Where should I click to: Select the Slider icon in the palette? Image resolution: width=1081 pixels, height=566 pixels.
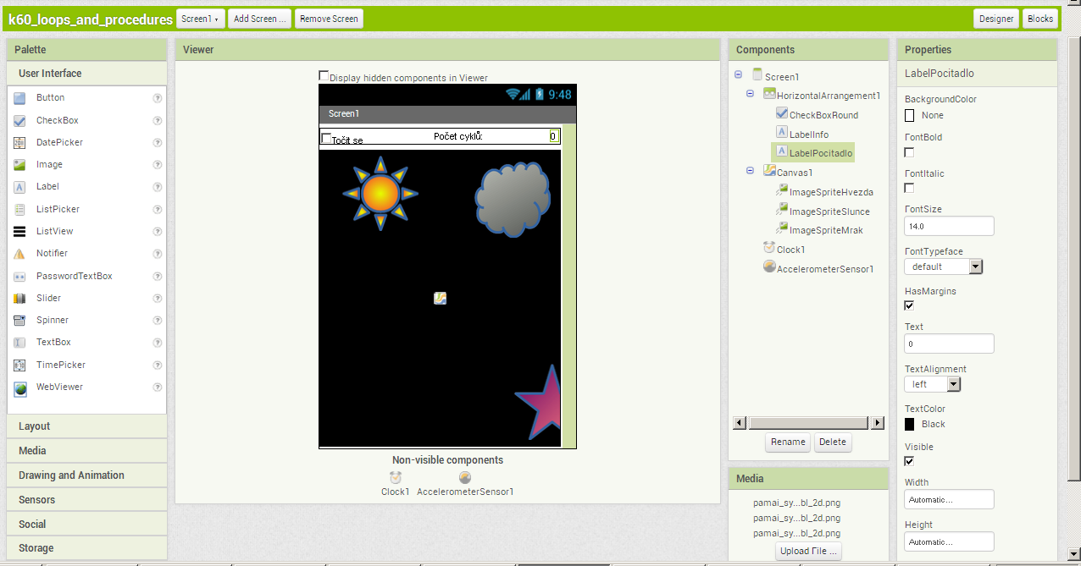[19, 299]
